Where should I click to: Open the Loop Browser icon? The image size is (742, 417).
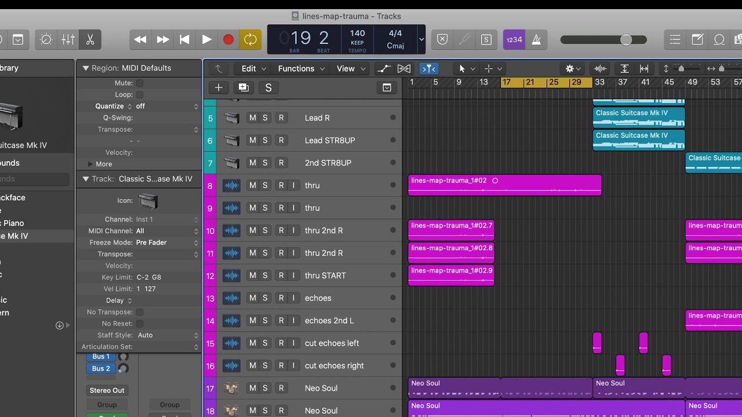pos(719,39)
